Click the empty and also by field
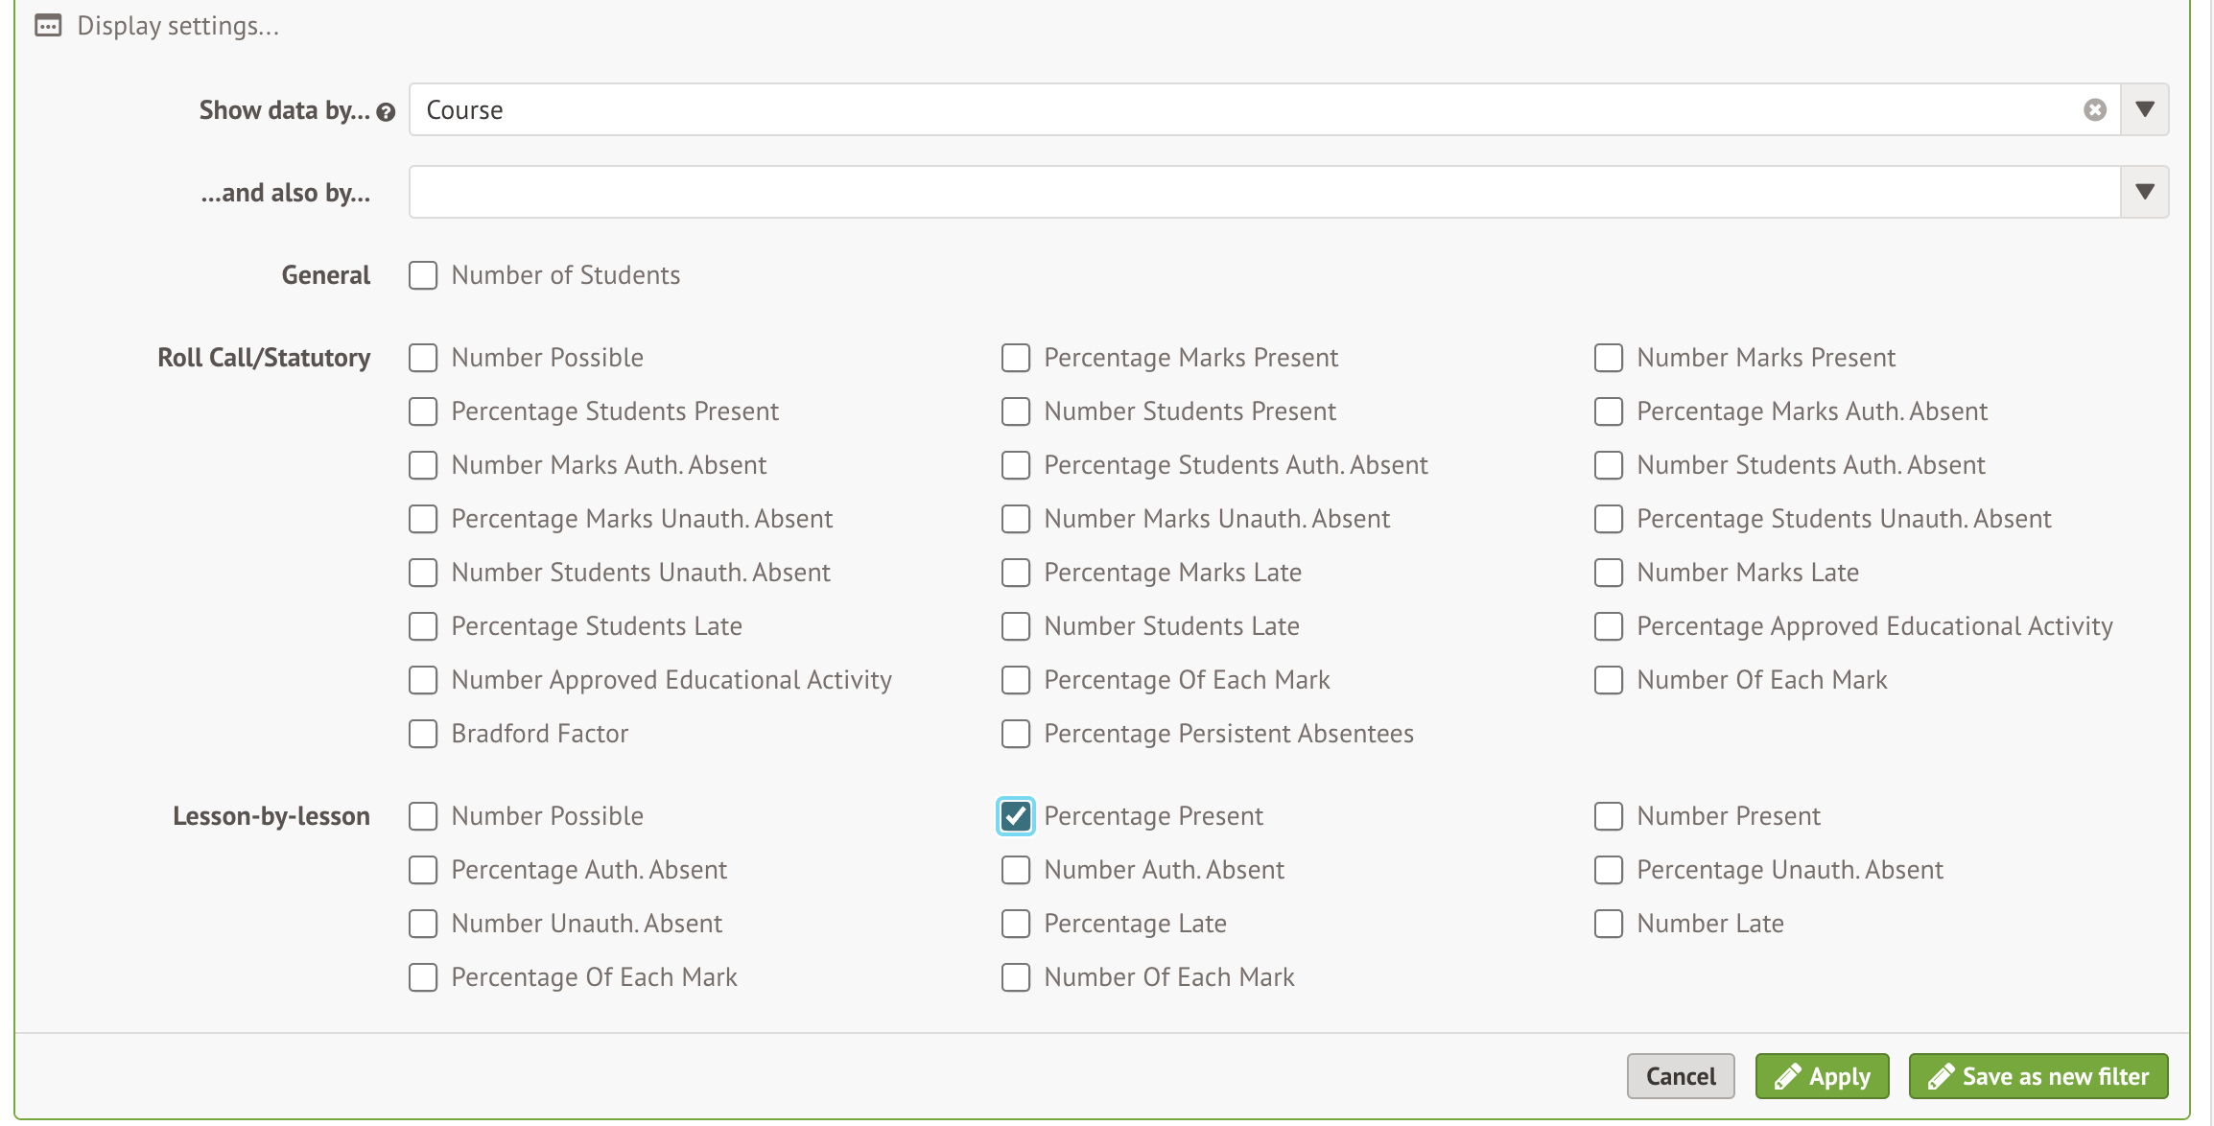Screen dimensions: 2214x1126 click(1247, 193)
